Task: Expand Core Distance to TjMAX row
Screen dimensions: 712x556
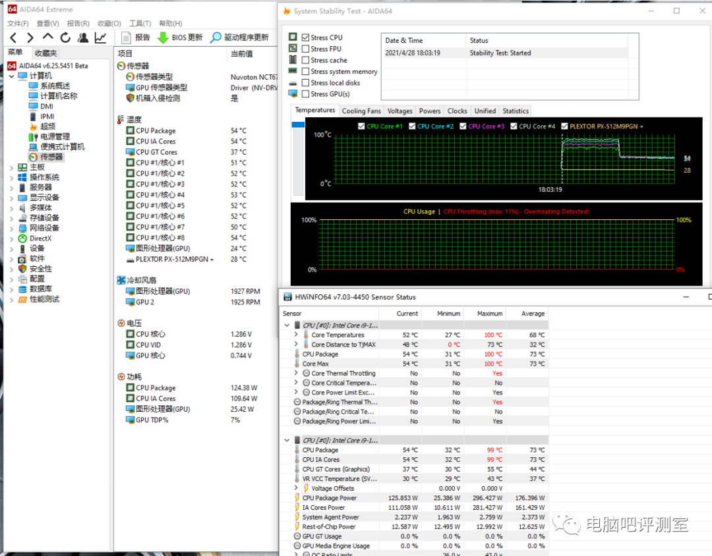Action: (x=296, y=344)
